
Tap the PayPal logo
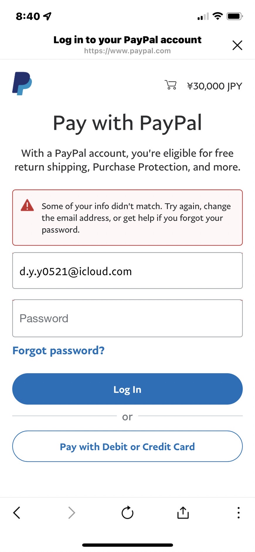point(22,84)
